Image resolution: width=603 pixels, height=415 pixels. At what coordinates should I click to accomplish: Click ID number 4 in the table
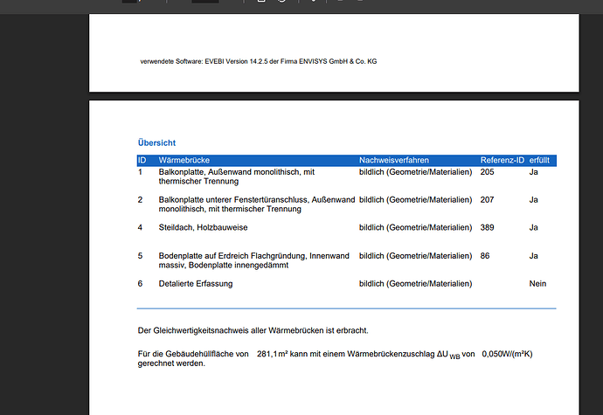point(140,227)
